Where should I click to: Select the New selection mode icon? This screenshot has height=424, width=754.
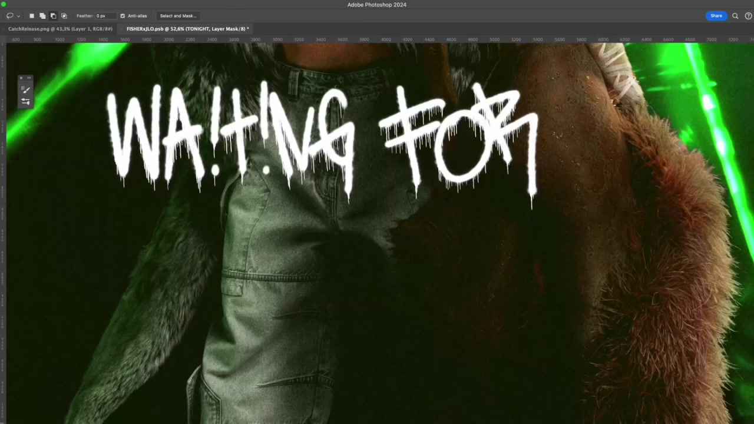[32, 16]
